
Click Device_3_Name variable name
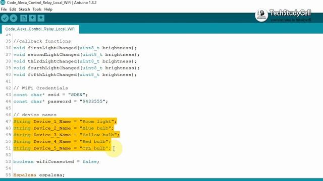[x=52, y=135]
